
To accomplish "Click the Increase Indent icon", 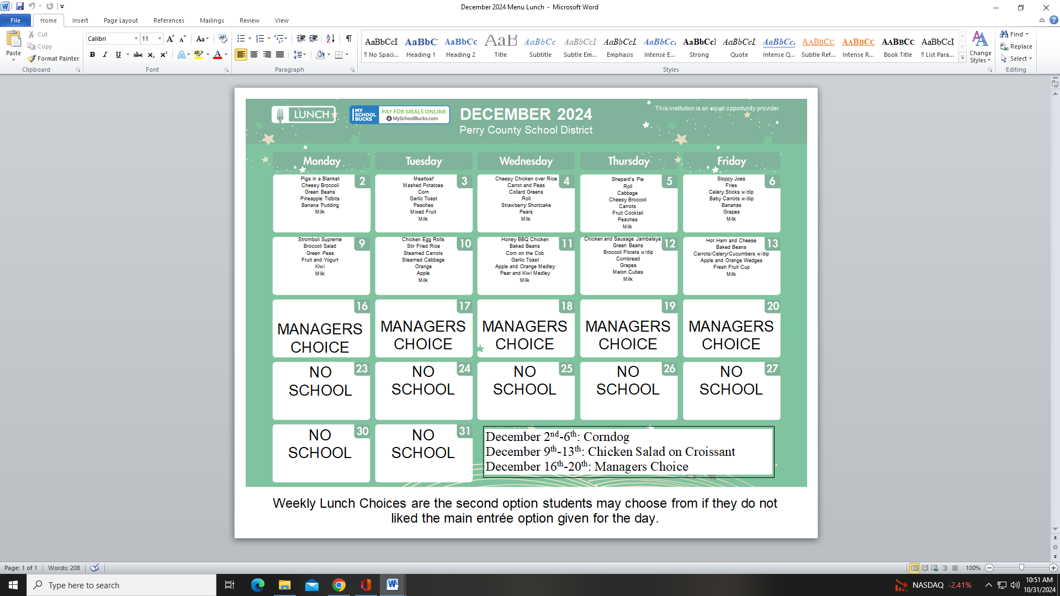I will 314,39.
